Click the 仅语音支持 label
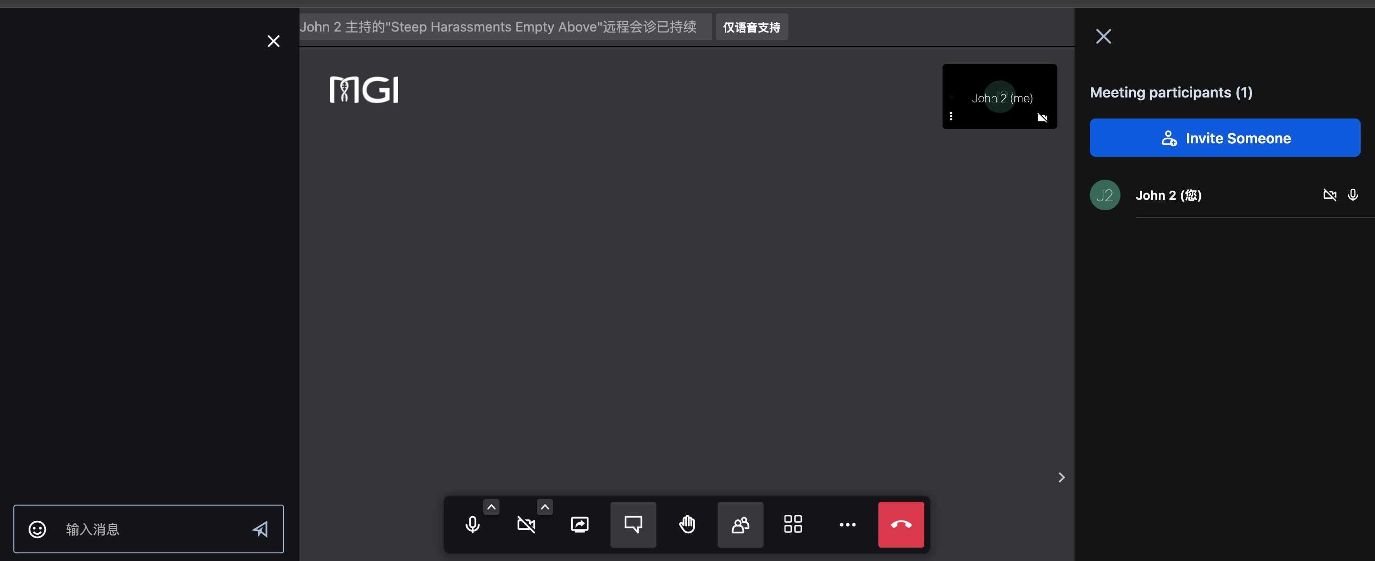This screenshot has width=1375, height=561. pyautogui.click(x=752, y=27)
